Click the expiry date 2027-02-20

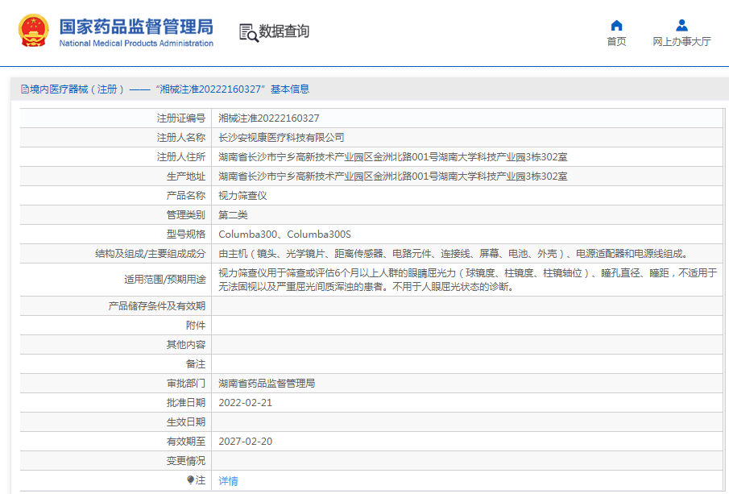(246, 442)
